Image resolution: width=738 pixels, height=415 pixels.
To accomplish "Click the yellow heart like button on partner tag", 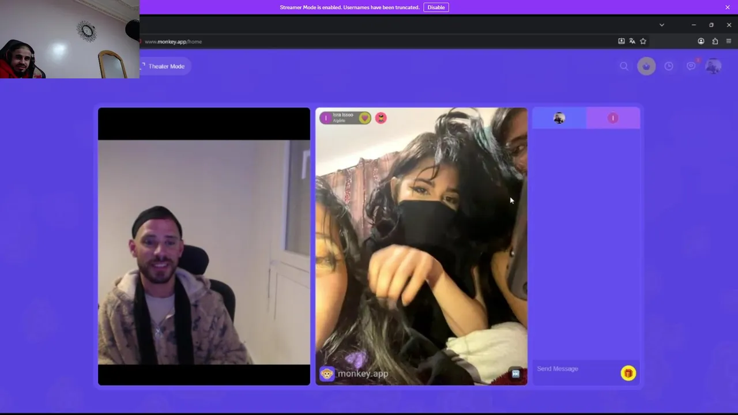I will [x=364, y=118].
